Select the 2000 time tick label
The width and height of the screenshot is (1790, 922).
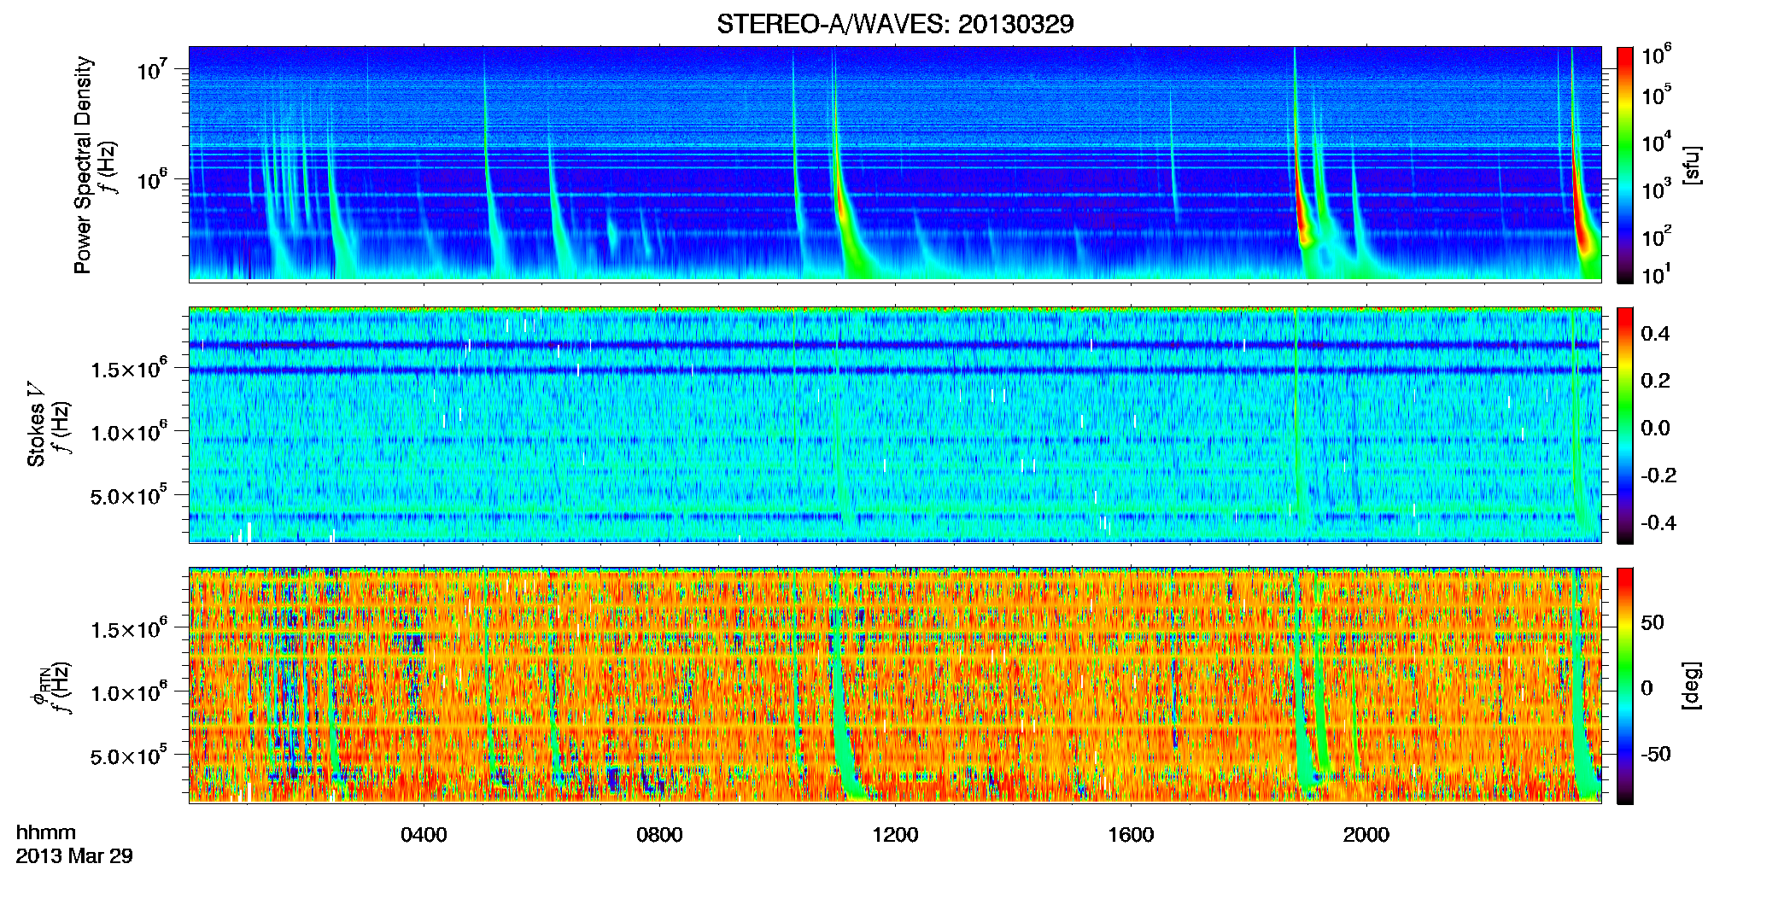pos(1366,835)
